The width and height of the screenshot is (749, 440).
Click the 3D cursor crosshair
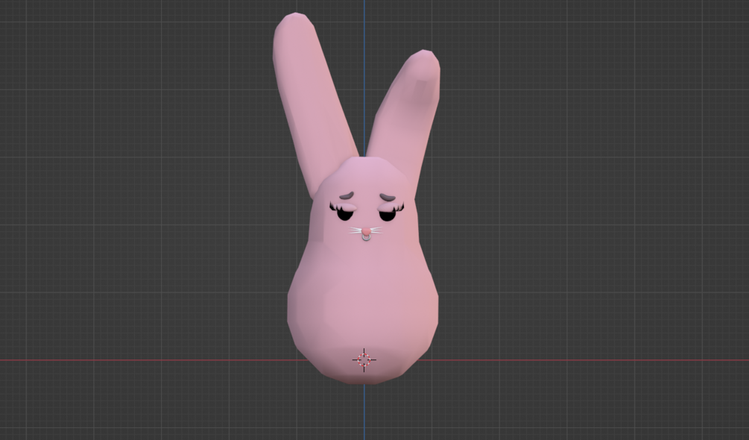click(364, 359)
